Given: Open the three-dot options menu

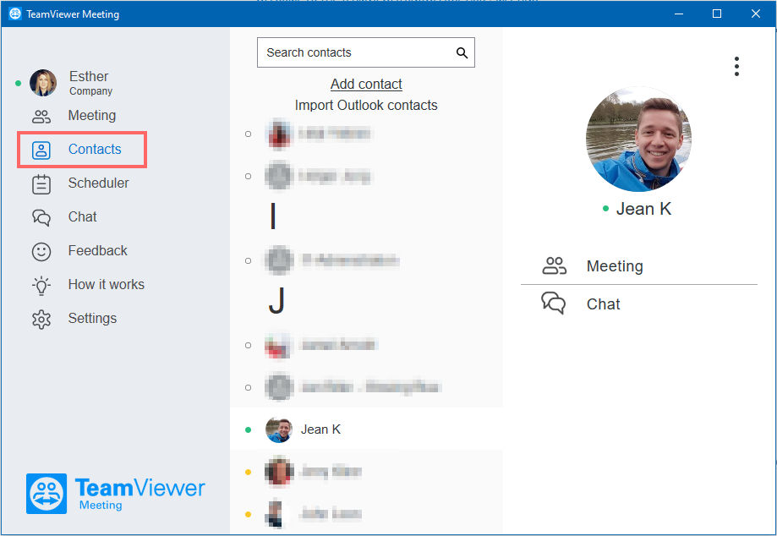Looking at the screenshot, I should [737, 67].
